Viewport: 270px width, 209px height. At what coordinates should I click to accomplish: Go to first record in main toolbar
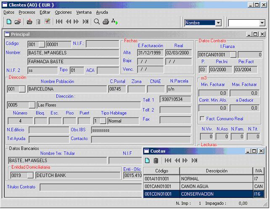59,21
